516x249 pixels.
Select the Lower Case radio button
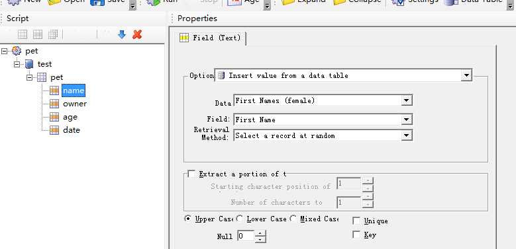click(x=239, y=219)
